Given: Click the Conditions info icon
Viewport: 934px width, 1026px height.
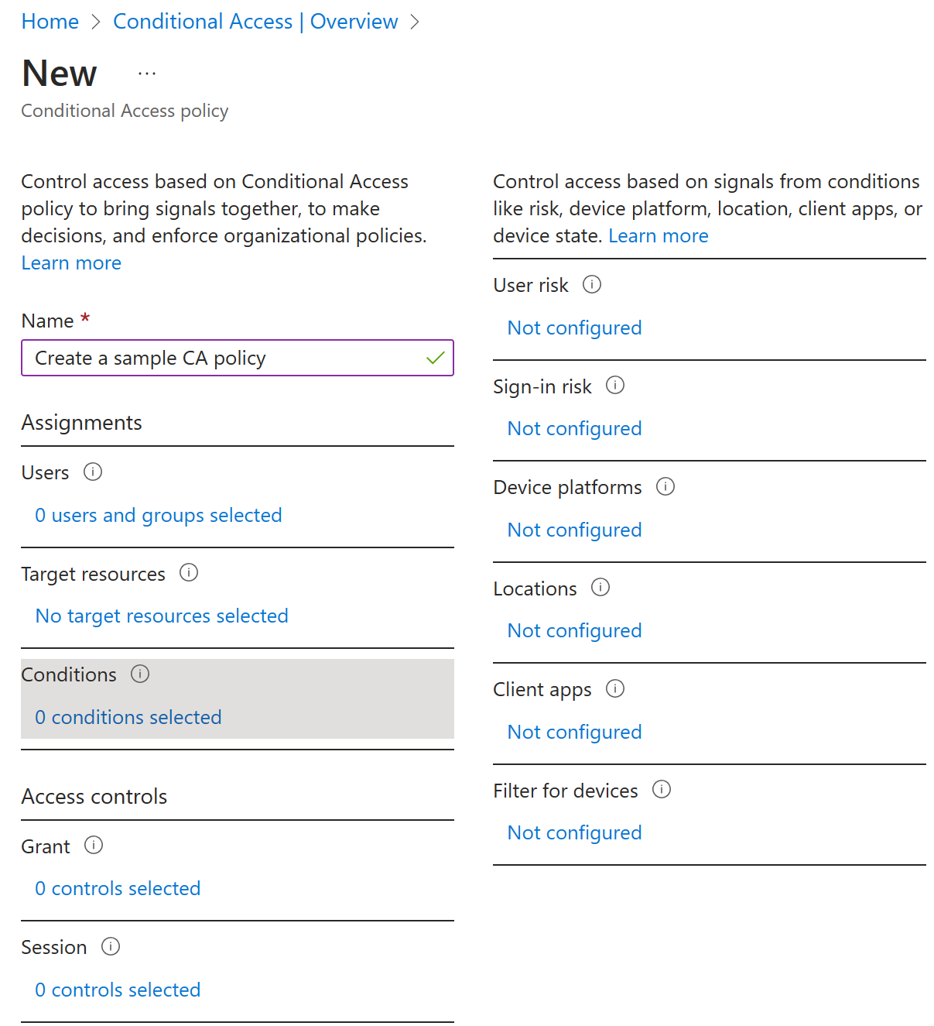Looking at the screenshot, I should click(140, 674).
